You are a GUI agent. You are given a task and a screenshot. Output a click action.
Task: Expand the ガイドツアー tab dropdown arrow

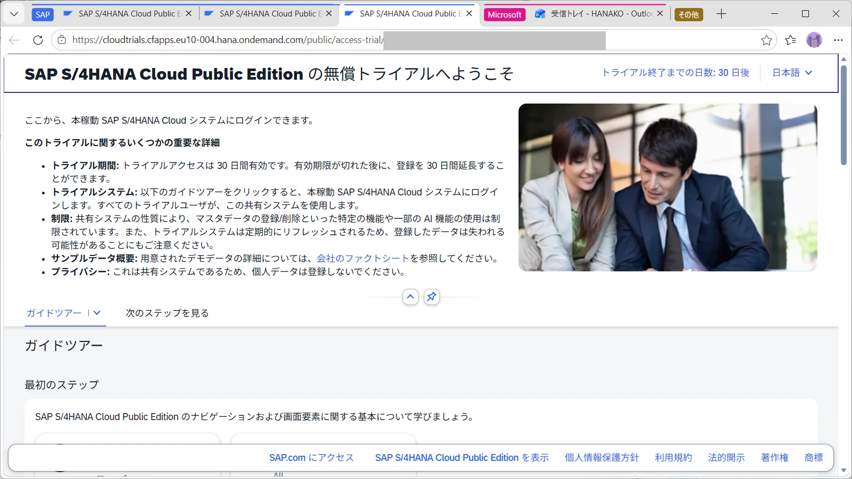(x=97, y=313)
